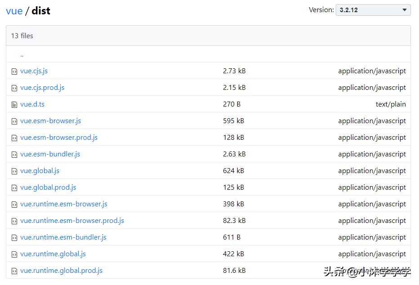Open vue.runtime.global.prod.js
The image size is (419, 285).
[61, 270]
